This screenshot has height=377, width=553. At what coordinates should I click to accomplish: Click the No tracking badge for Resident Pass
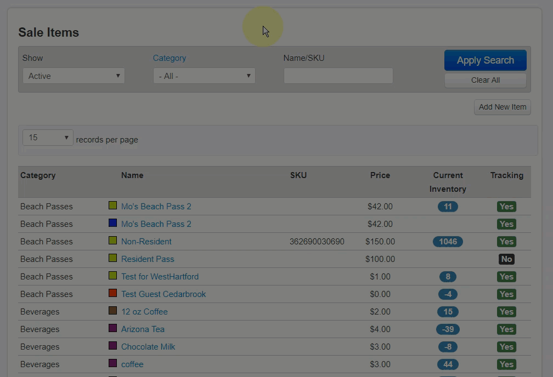506,259
